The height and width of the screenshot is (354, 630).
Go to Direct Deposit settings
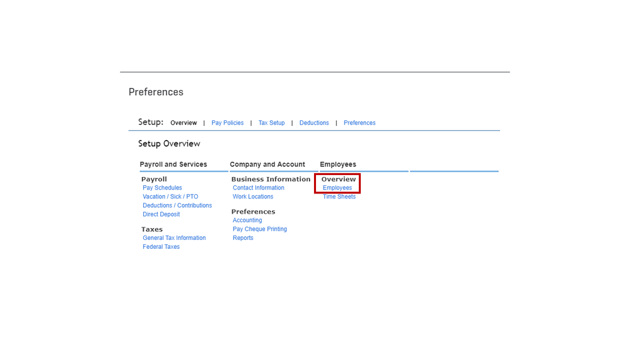click(x=161, y=214)
